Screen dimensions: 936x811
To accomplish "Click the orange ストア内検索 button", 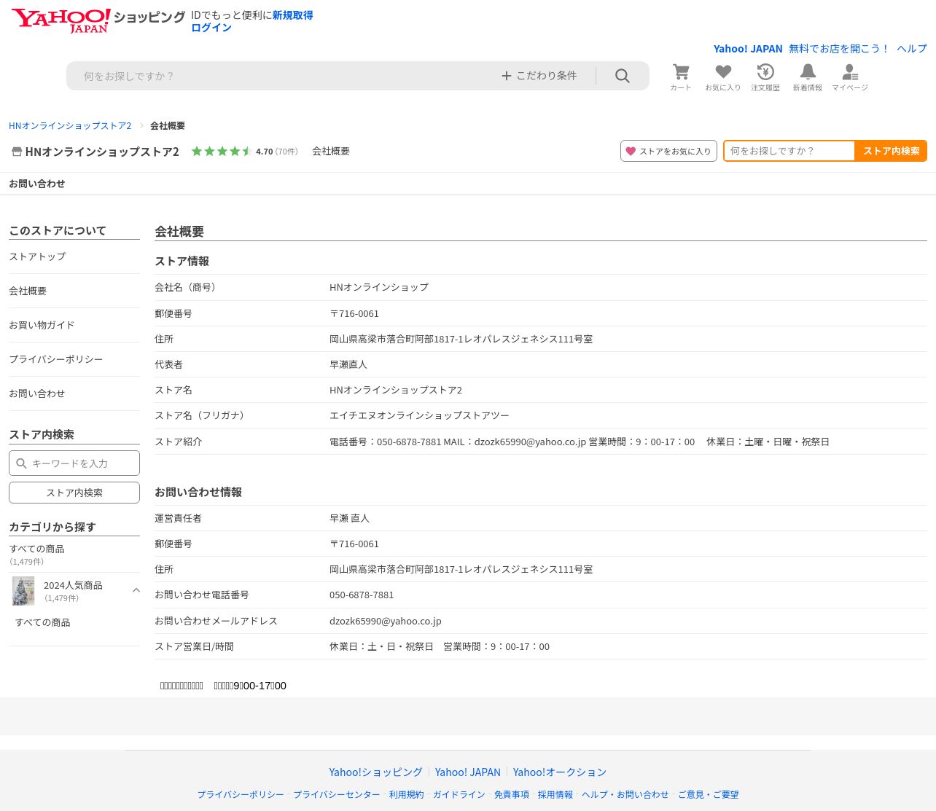I will [x=891, y=151].
